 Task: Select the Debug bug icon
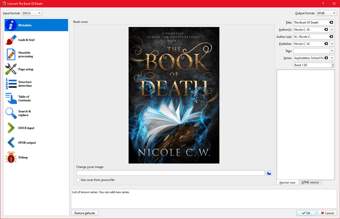[11, 157]
